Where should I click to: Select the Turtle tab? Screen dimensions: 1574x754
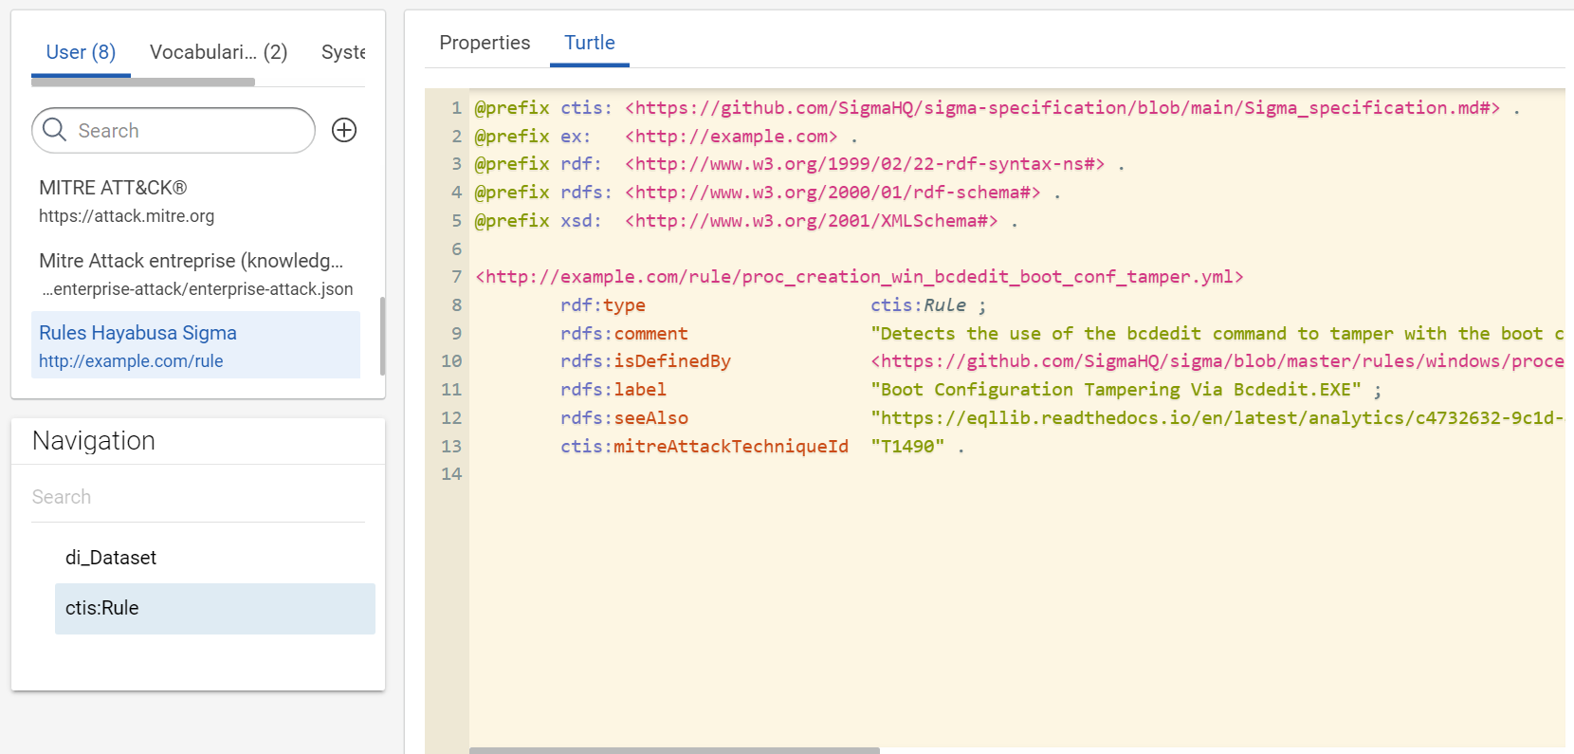click(589, 43)
